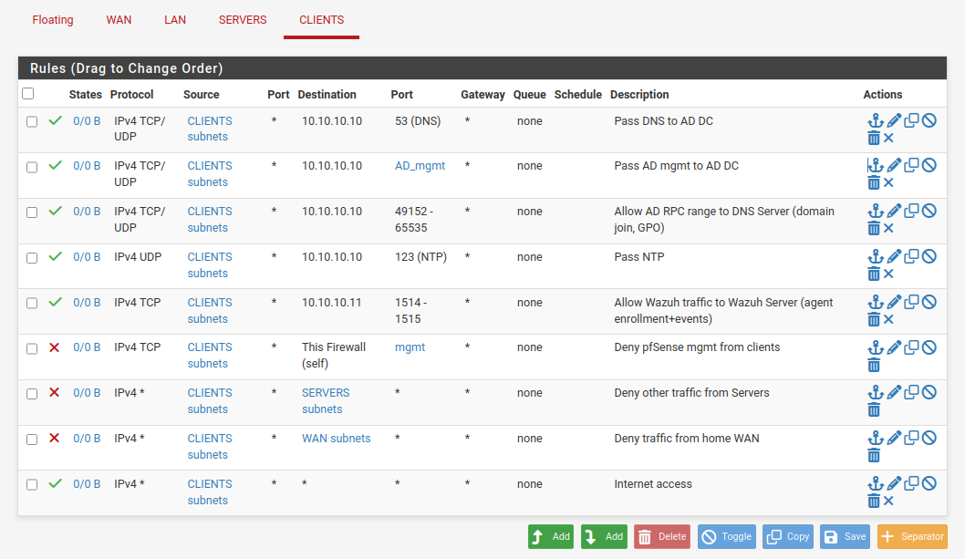Copy the AD RPC range rule
The width and height of the screenshot is (965, 559).
(x=911, y=212)
